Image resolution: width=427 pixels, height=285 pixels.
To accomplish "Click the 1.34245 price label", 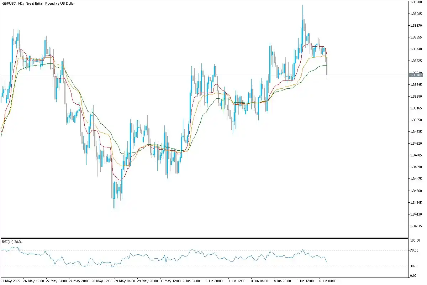I will click(x=416, y=202).
